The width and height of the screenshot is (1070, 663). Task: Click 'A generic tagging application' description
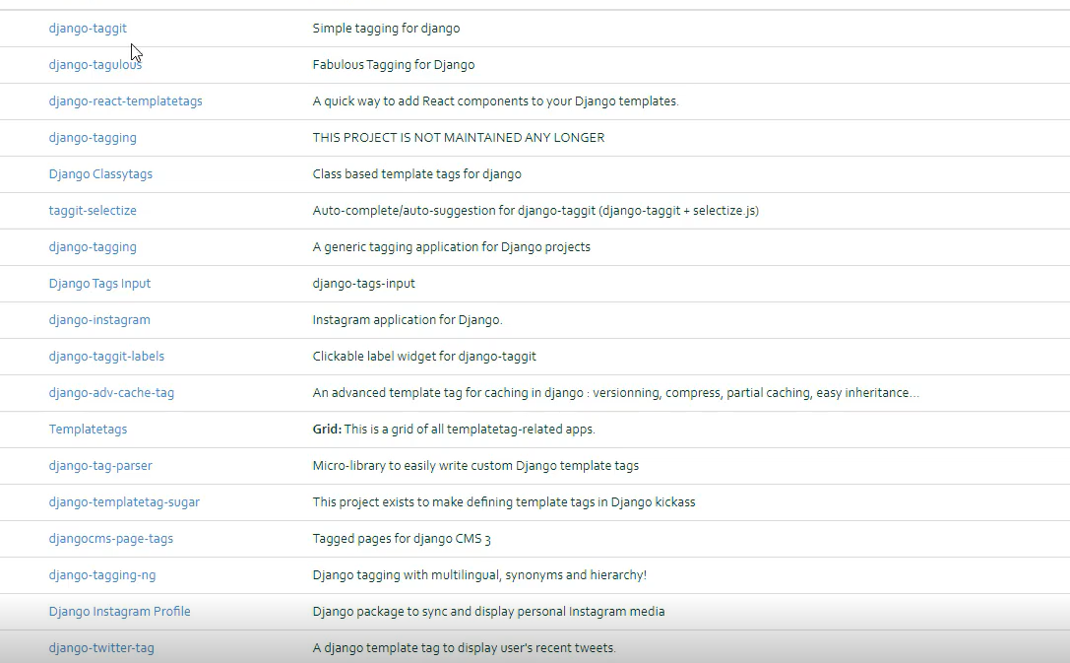[x=452, y=247]
